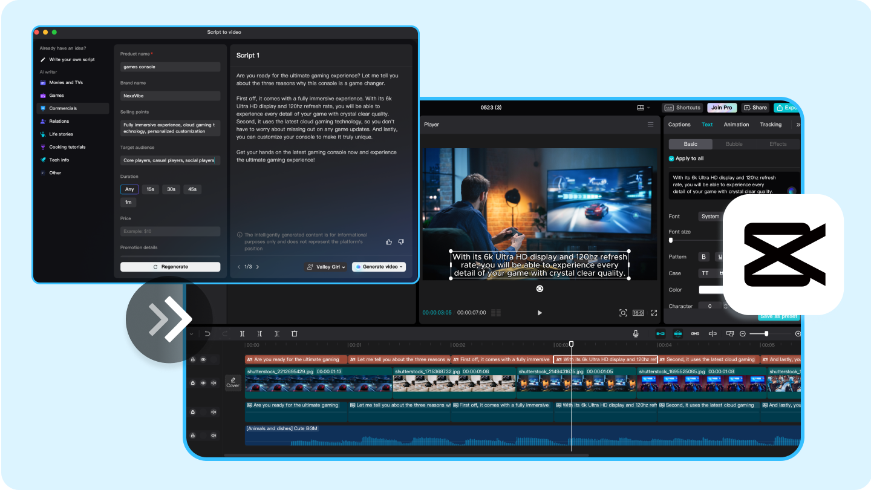871x490 pixels.
Task: Hide the caption text track with the eye icon
Action: (203, 359)
